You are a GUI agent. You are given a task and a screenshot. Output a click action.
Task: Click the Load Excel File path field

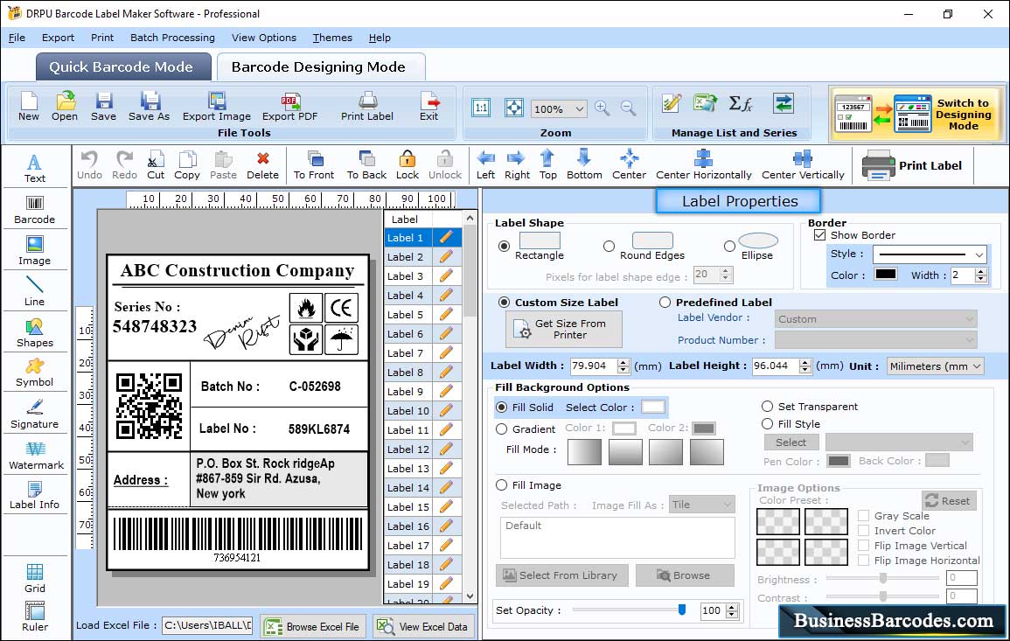pos(207,625)
